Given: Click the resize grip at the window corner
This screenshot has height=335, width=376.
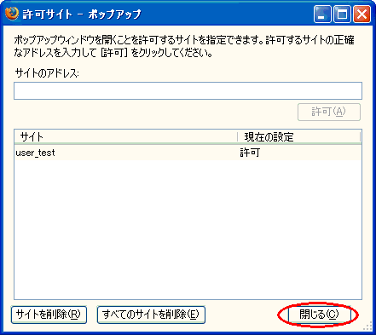Looking at the screenshot, I should (367, 326).
